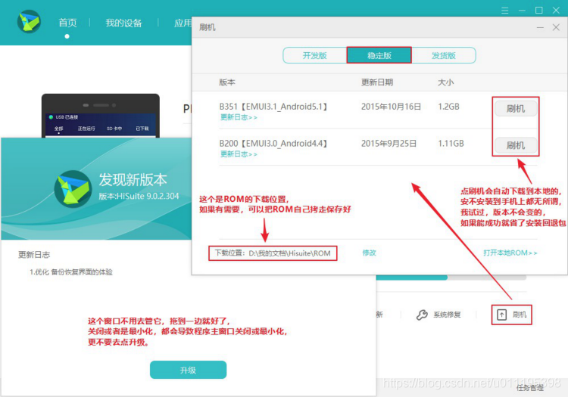
Task: Go to 我的设备 tab
Action: pyautogui.click(x=123, y=23)
